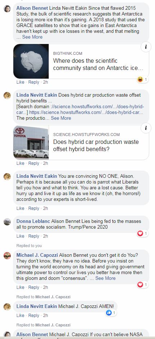Open the Antarctica image thumbnail in the BigThink preview

(31, 61)
